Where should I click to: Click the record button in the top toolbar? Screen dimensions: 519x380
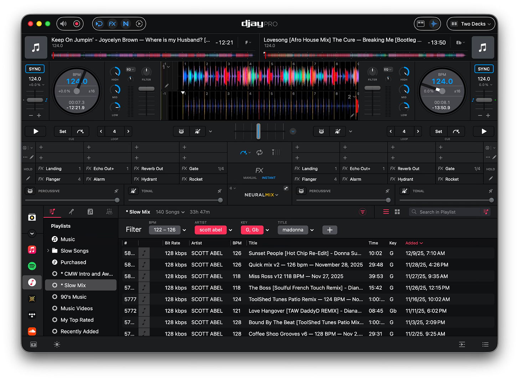(77, 24)
